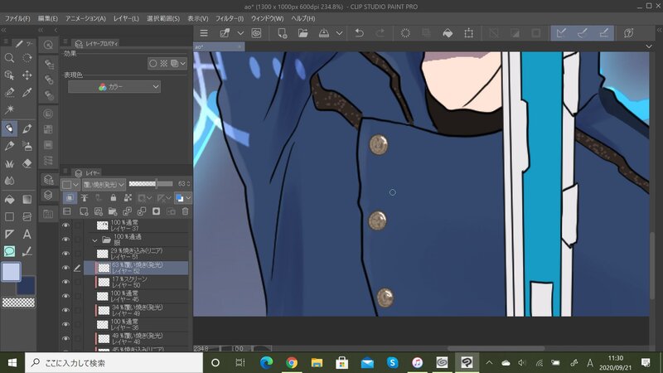Select the Airbrush spray tool
Screen dimensions: 663x373
[x=27, y=147]
